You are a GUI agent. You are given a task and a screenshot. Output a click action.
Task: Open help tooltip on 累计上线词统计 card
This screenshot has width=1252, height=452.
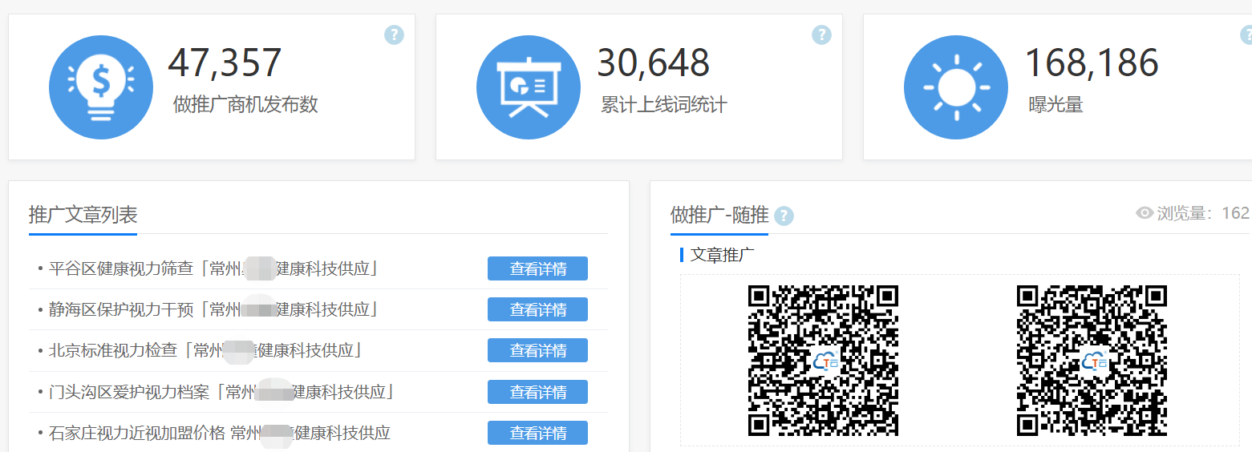[821, 34]
